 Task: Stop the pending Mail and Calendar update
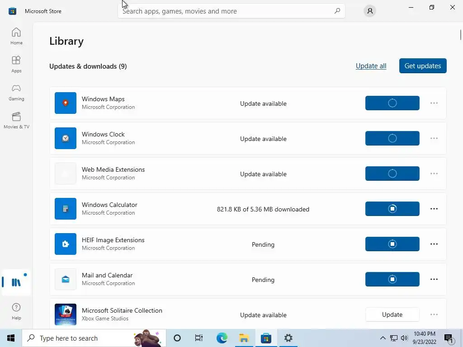[392, 279]
